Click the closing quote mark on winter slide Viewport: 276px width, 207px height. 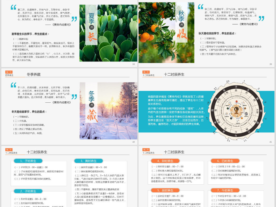[74, 96]
